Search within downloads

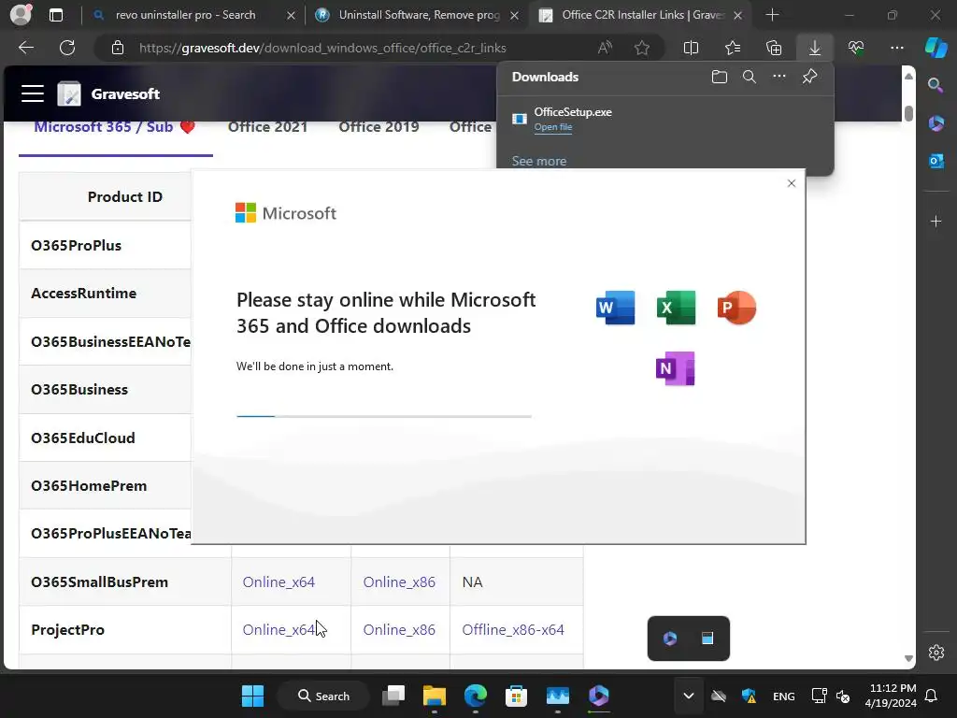750,77
